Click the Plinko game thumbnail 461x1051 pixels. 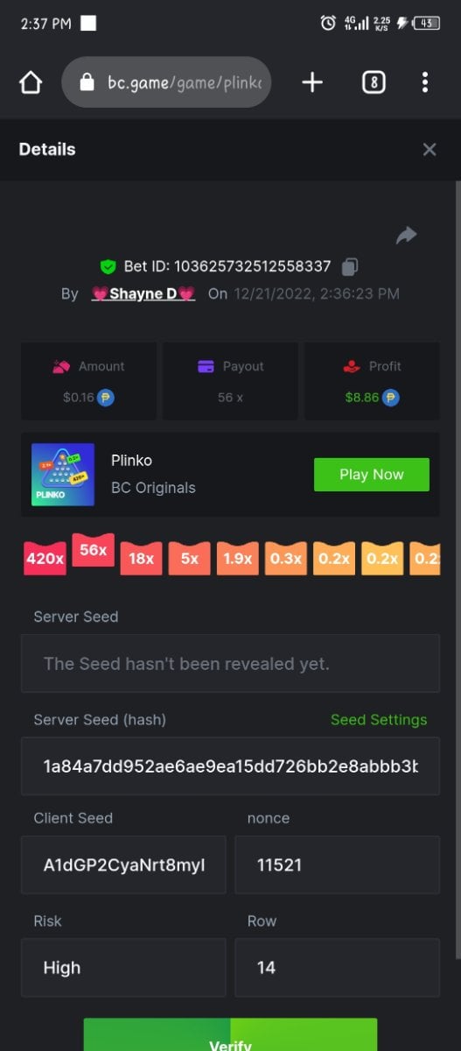63,474
